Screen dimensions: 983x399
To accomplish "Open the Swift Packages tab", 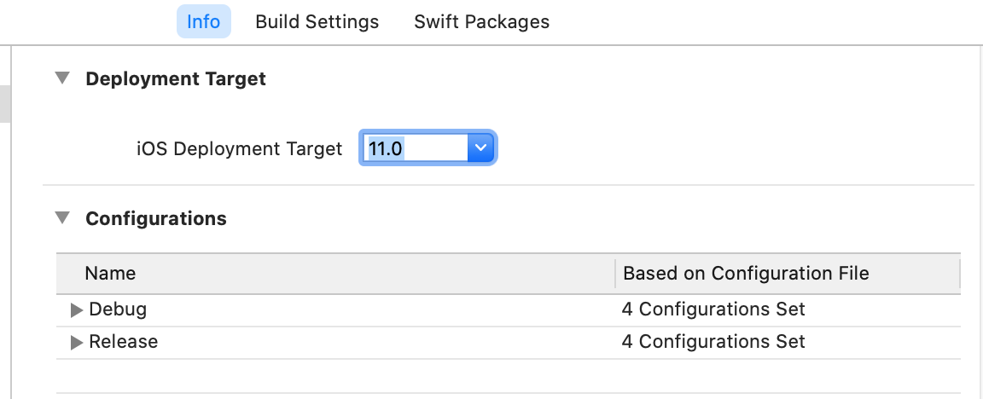I will (x=481, y=21).
